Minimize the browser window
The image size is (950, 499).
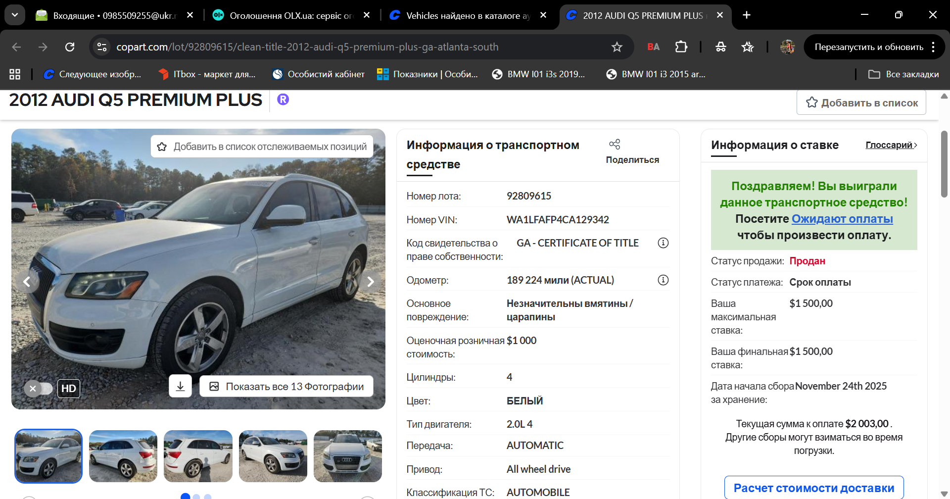pyautogui.click(x=865, y=15)
